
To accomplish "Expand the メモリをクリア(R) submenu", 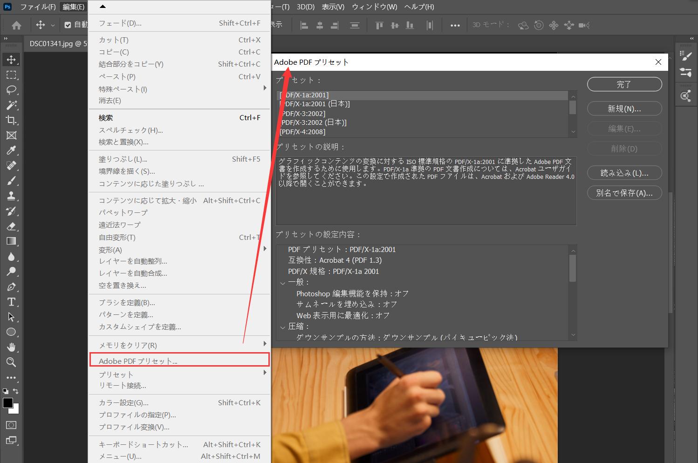I will [x=265, y=344].
